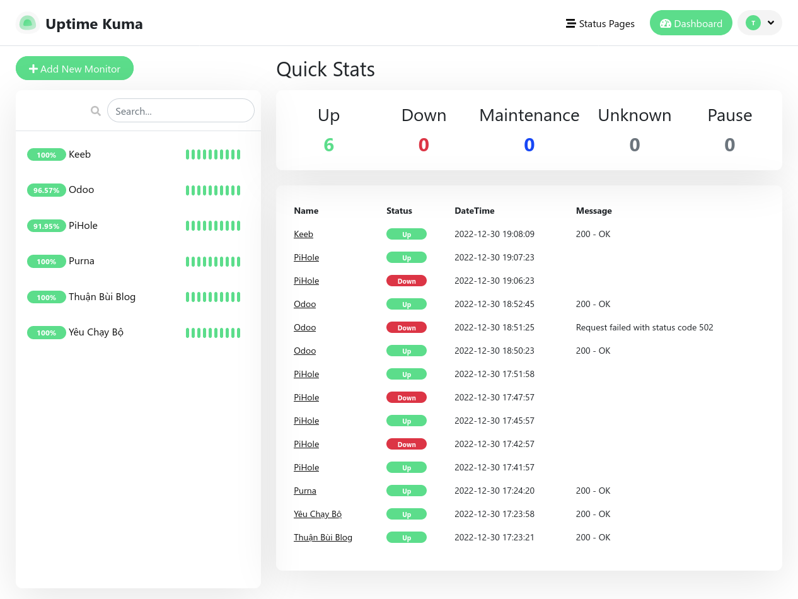The image size is (798, 599).
Task: Open the Keeb link in events table
Action: click(x=303, y=234)
